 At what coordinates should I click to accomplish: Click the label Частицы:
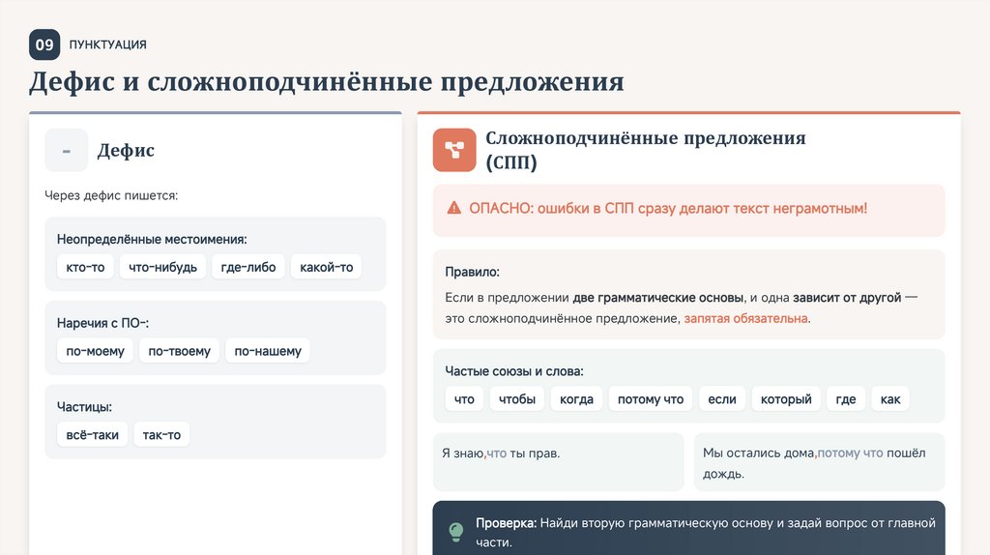[x=85, y=407]
